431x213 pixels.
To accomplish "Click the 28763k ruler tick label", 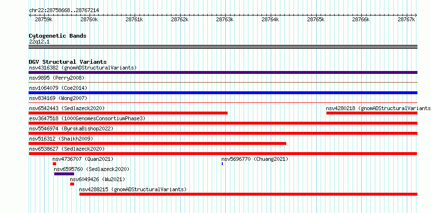I will (x=225, y=19).
